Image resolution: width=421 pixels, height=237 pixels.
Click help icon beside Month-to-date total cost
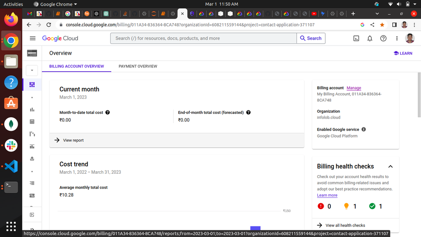tap(107, 112)
